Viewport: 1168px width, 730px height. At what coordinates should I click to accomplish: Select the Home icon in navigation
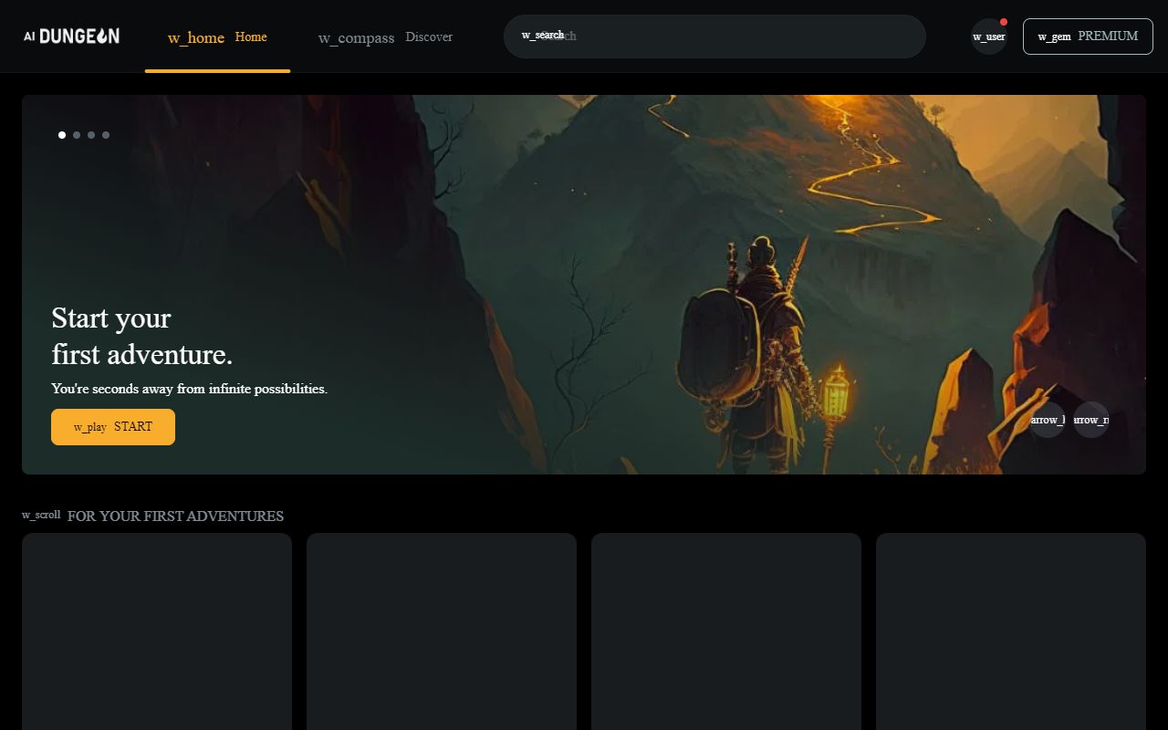point(194,37)
